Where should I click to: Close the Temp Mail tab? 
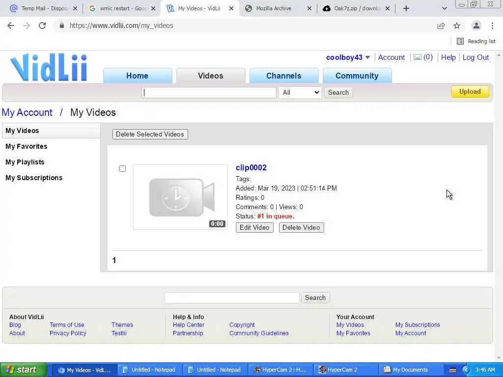point(75,9)
